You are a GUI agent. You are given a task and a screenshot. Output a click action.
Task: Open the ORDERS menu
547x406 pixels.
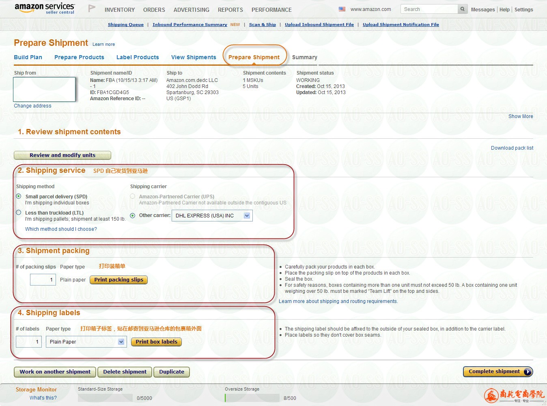[x=154, y=10]
